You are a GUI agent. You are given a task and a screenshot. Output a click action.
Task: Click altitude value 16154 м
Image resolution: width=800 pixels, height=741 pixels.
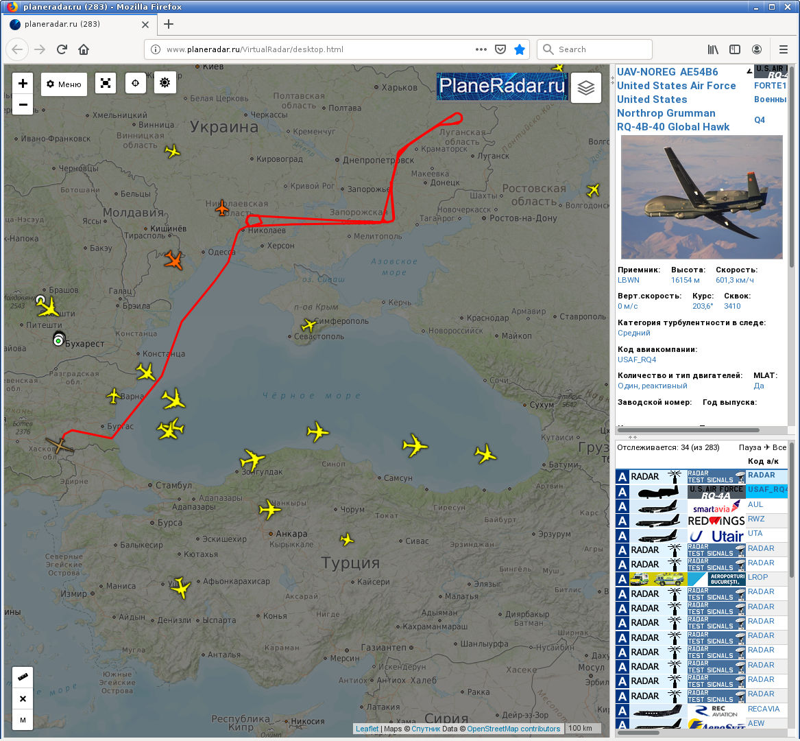[x=686, y=280]
